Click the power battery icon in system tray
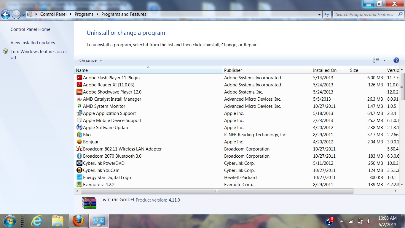Screen dimensions: 405x228 pos(360,221)
